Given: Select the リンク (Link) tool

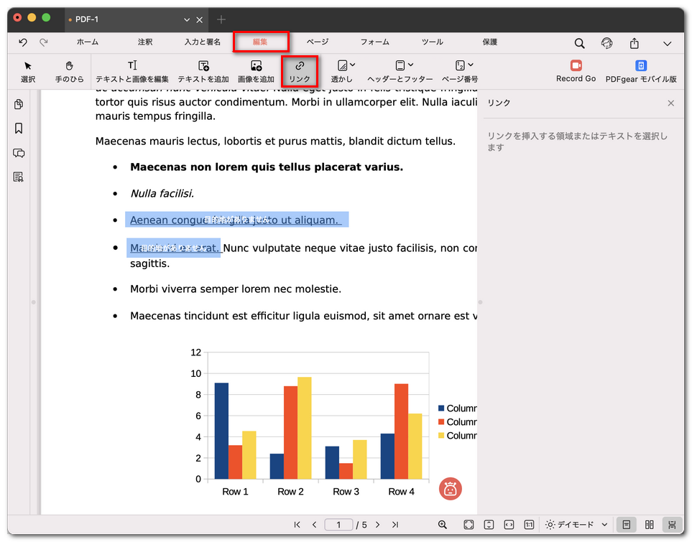Looking at the screenshot, I should click(x=300, y=71).
